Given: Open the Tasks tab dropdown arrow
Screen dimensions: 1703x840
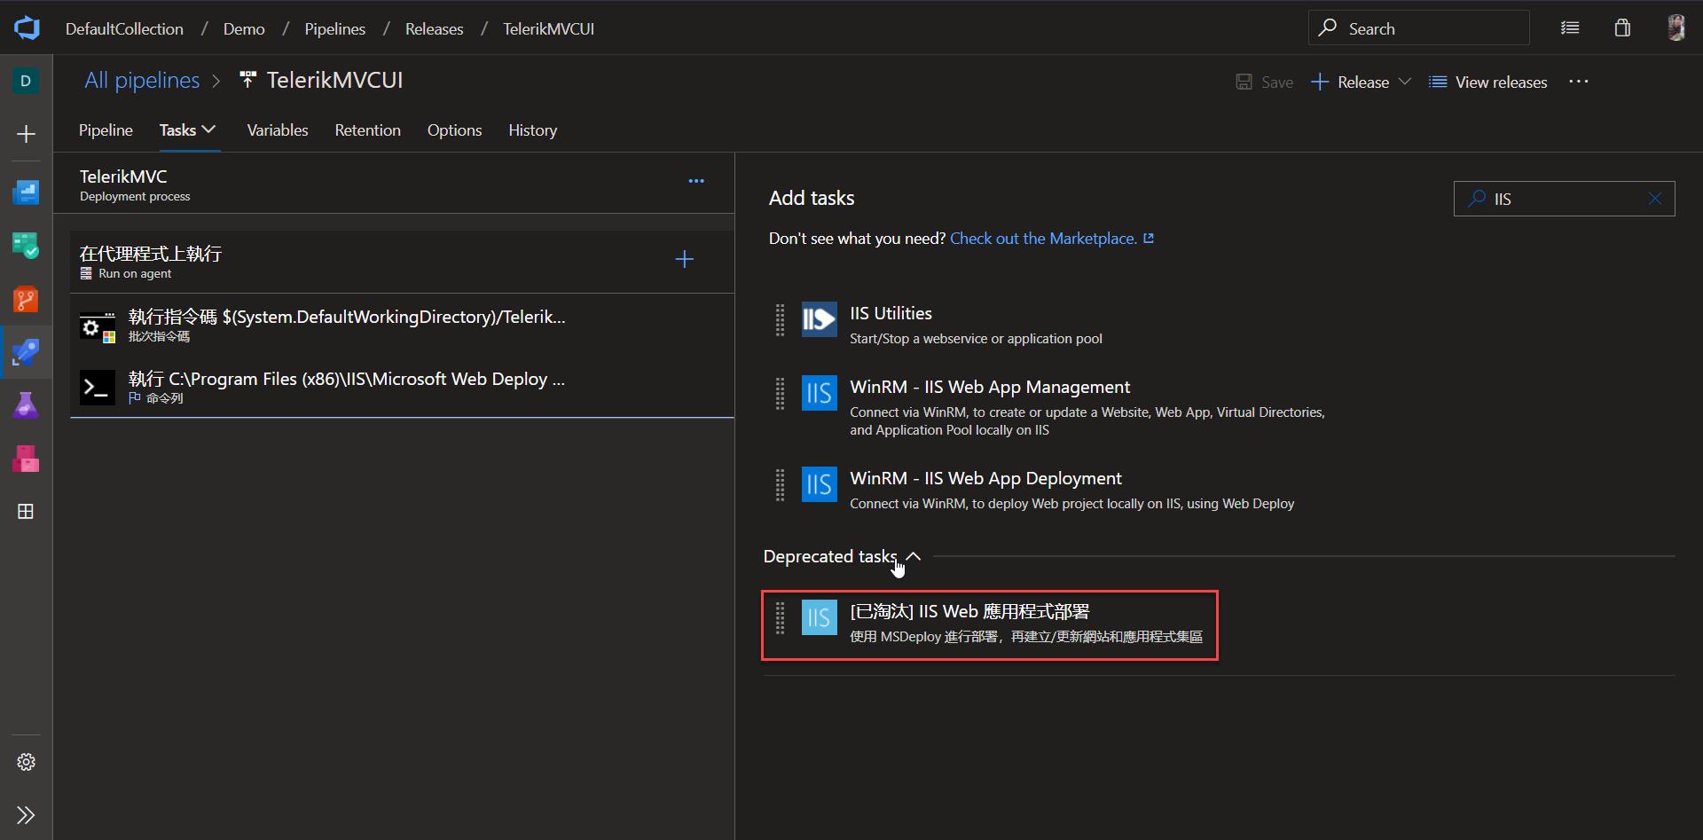Looking at the screenshot, I should pyautogui.click(x=209, y=129).
